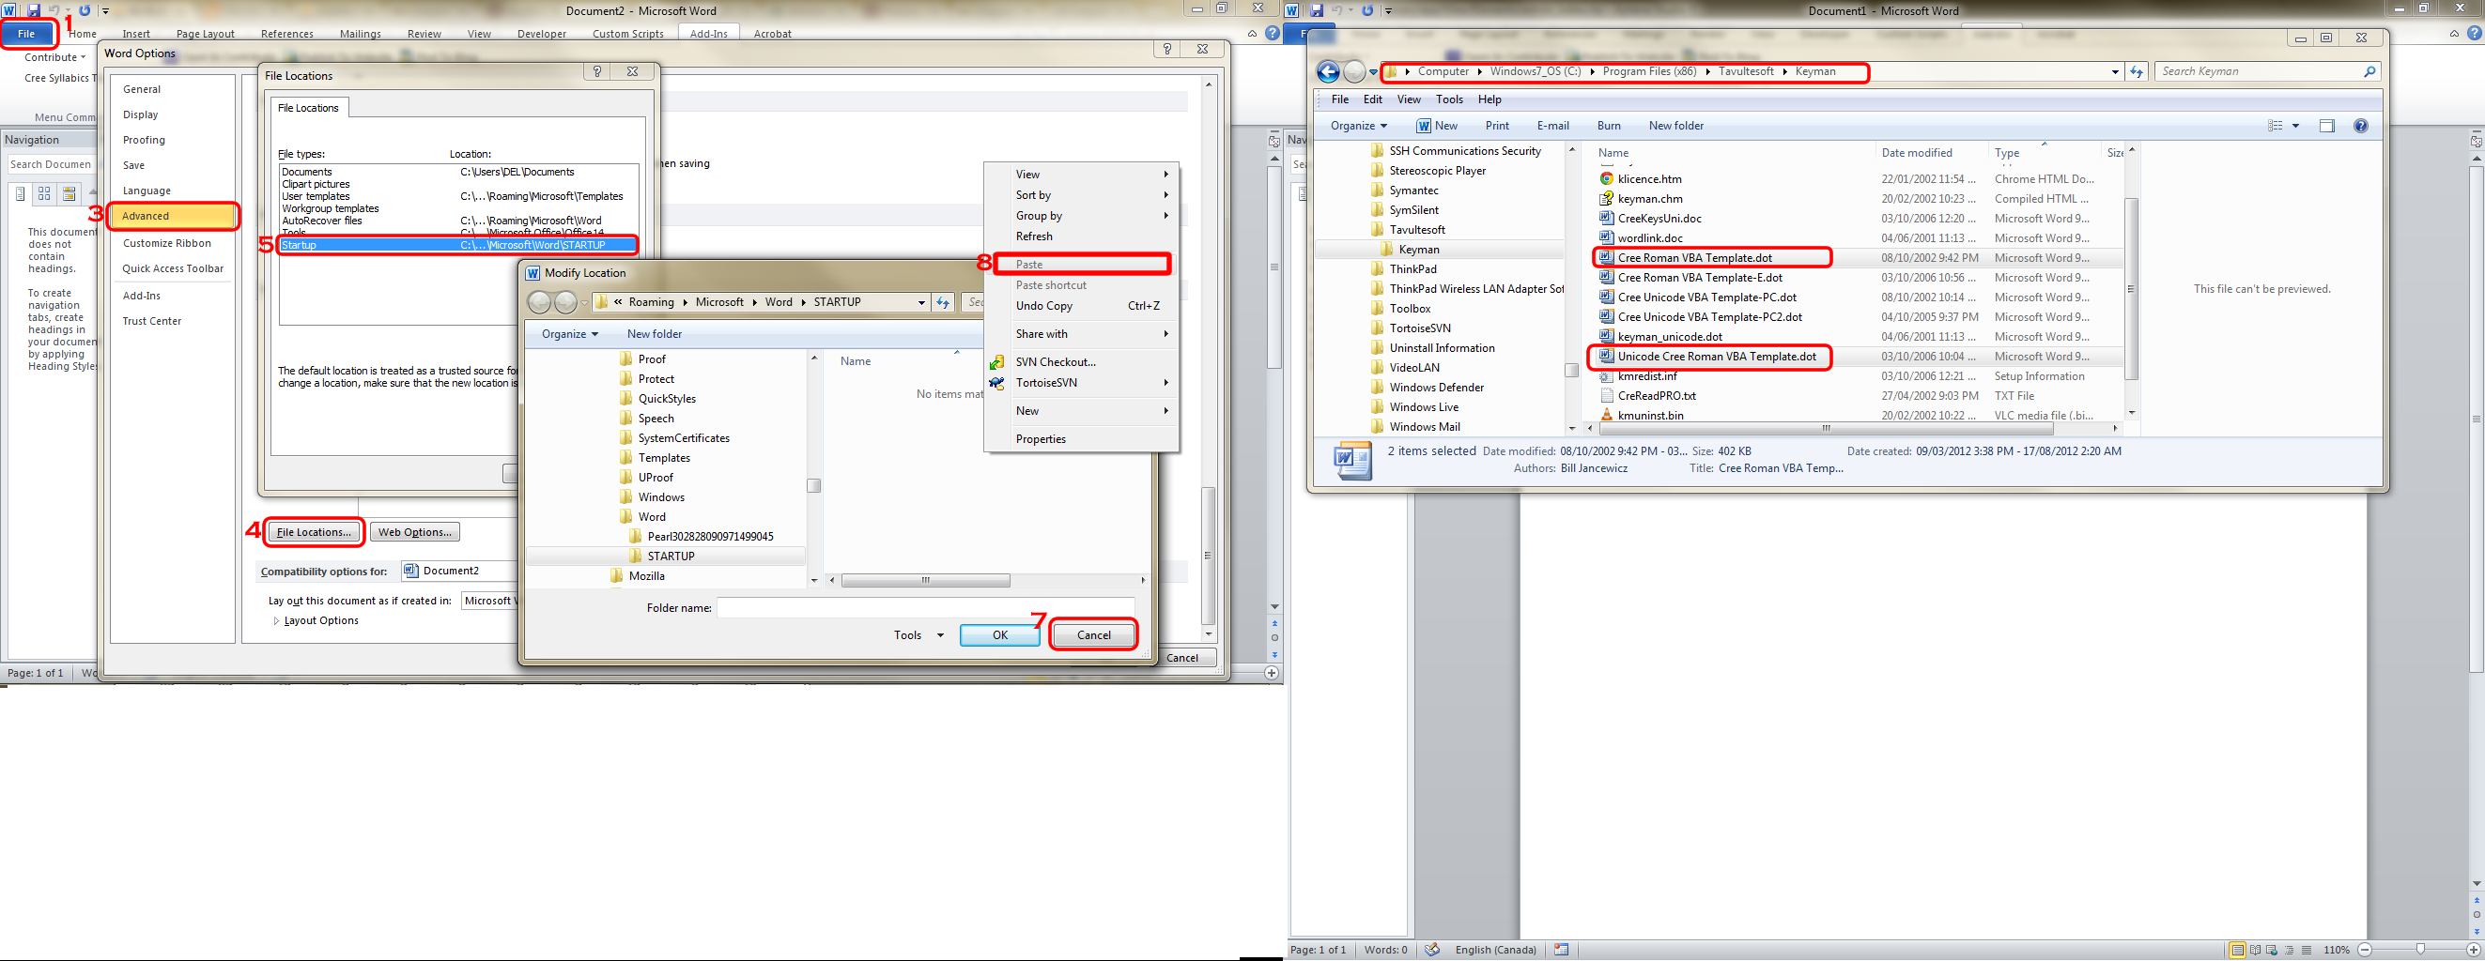The height and width of the screenshot is (961, 2485).
Task: Click the help question mark in Word Options dialog
Action: pyautogui.click(x=1167, y=49)
